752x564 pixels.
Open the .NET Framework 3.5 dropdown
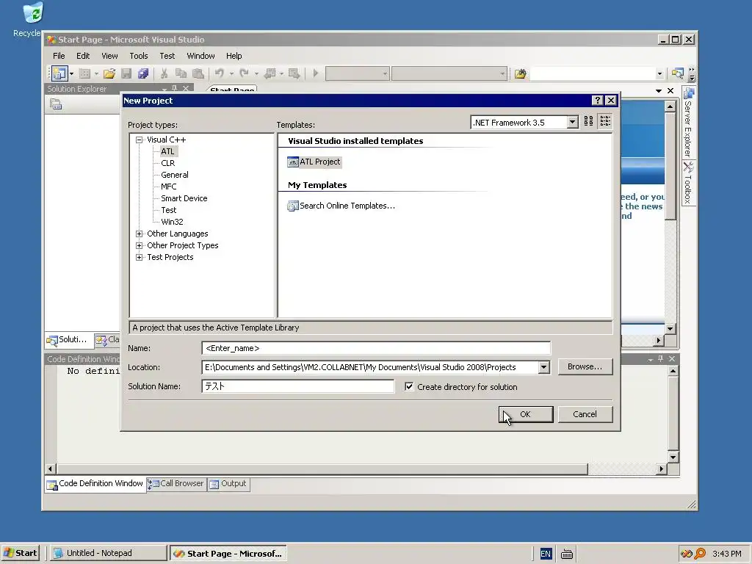(x=572, y=123)
